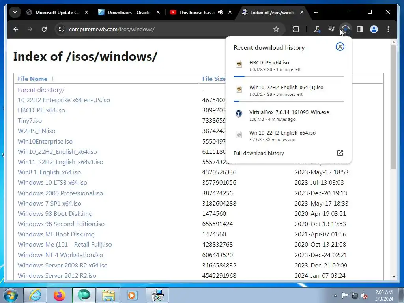Image resolution: width=404 pixels, height=303 pixels.
Task: Open the side panel icon
Action: (x=360, y=29)
